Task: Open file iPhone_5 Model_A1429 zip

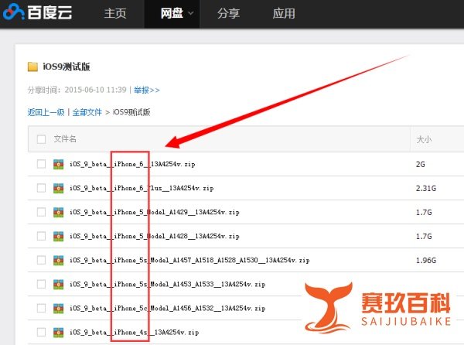Action: coord(155,212)
